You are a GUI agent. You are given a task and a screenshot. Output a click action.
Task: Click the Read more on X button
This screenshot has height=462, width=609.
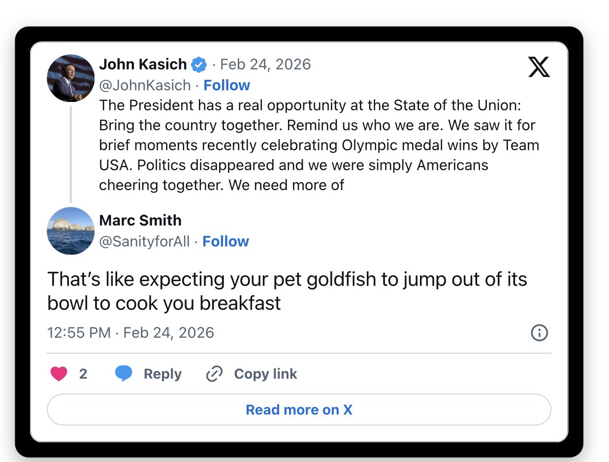click(299, 410)
